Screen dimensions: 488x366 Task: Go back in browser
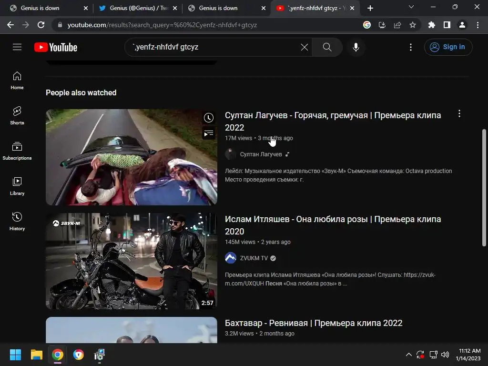pos(10,25)
